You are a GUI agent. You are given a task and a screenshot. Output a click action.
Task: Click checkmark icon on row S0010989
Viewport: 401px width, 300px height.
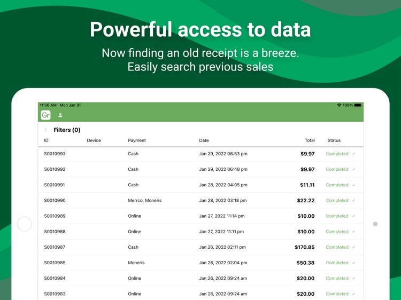pos(354,216)
